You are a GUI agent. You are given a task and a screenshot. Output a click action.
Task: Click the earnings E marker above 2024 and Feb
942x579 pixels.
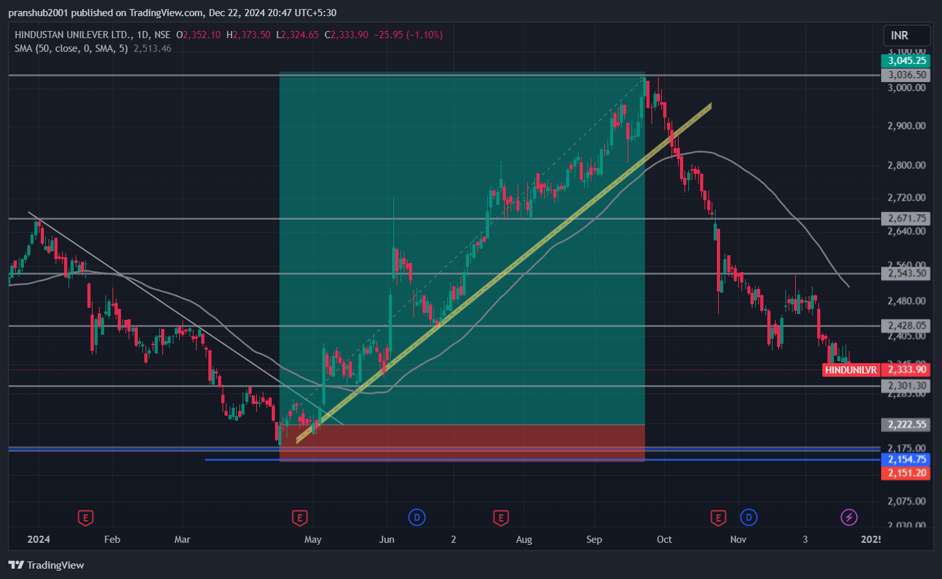point(85,518)
